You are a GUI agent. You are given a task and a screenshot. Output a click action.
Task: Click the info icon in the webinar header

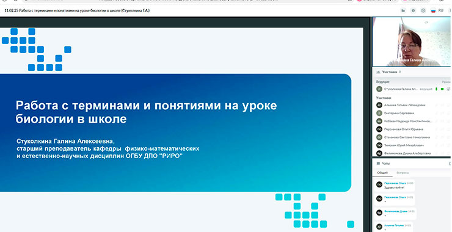(x=413, y=10)
